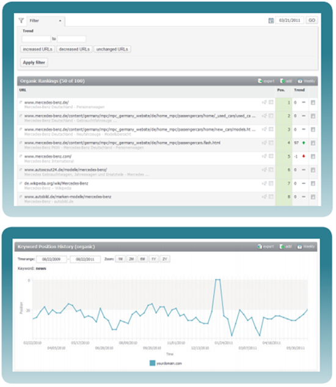
Task: Click weekly in Organic Rankings header
Action: click(x=306, y=81)
